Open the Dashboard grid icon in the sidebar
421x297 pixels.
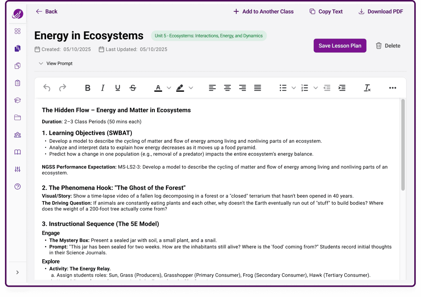click(17, 31)
